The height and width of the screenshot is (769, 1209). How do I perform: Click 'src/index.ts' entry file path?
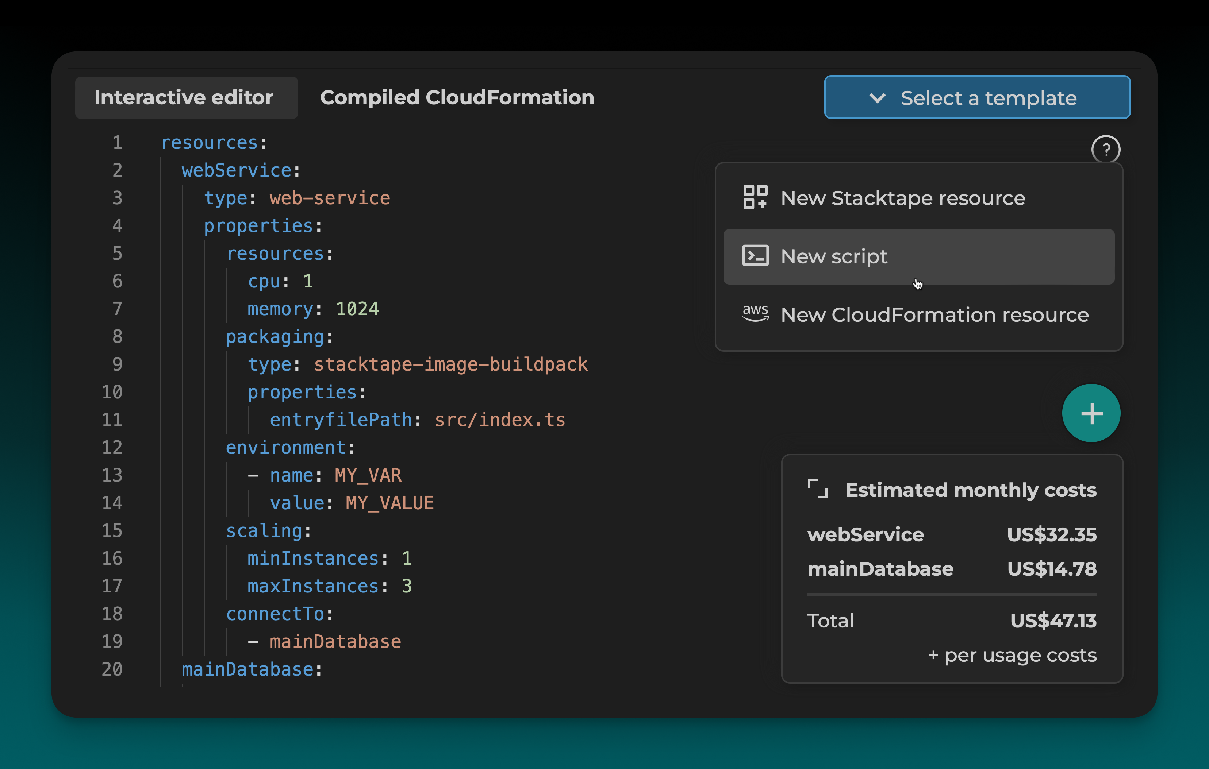[500, 420]
